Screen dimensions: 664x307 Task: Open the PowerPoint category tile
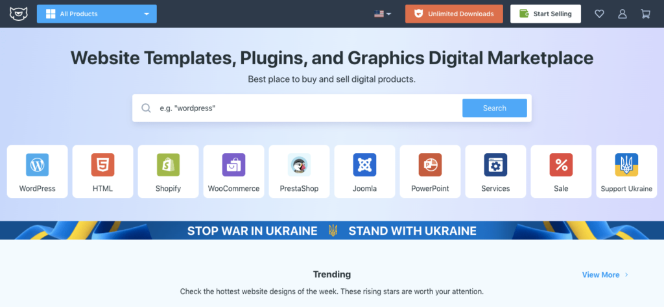(430, 171)
